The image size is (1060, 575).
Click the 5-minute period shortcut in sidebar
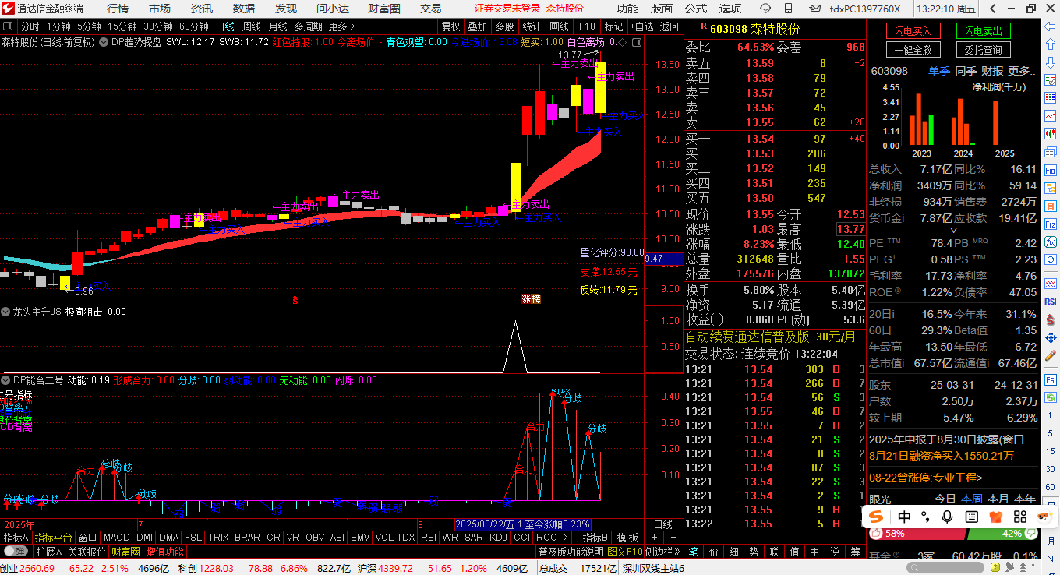[x=1050, y=433]
